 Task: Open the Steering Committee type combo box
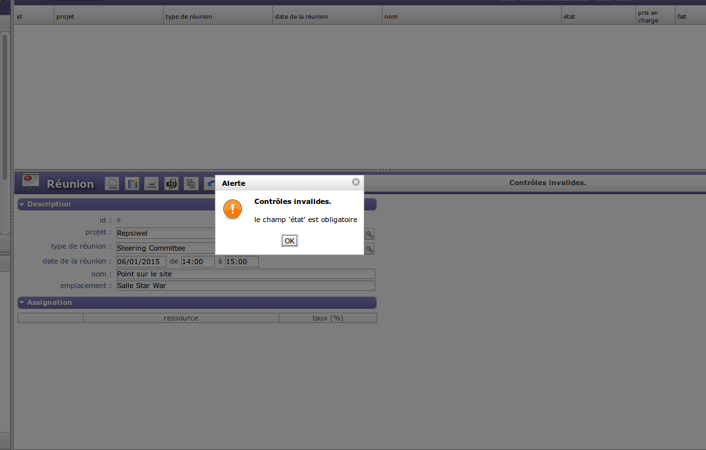[x=166, y=248]
